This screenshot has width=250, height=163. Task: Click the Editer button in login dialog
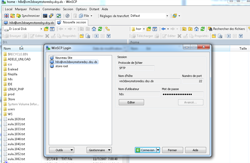click(131, 102)
